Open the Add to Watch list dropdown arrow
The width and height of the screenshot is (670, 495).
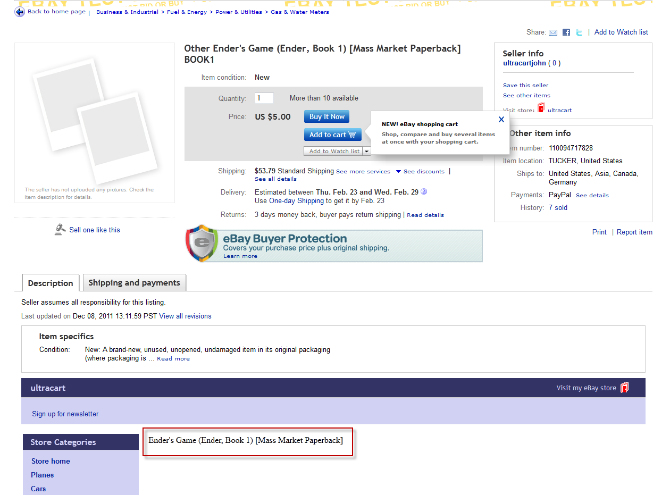(x=367, y=152)
